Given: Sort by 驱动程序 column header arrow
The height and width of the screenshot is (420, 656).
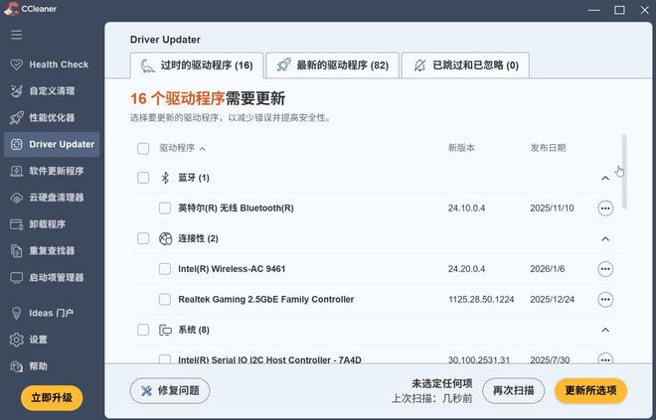Looking at the screenshot, I should tap(203, 149).
